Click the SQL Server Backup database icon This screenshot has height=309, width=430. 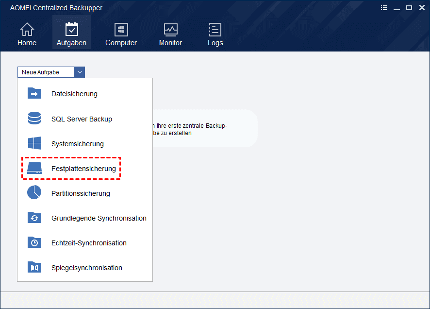[x=34, y=118]
